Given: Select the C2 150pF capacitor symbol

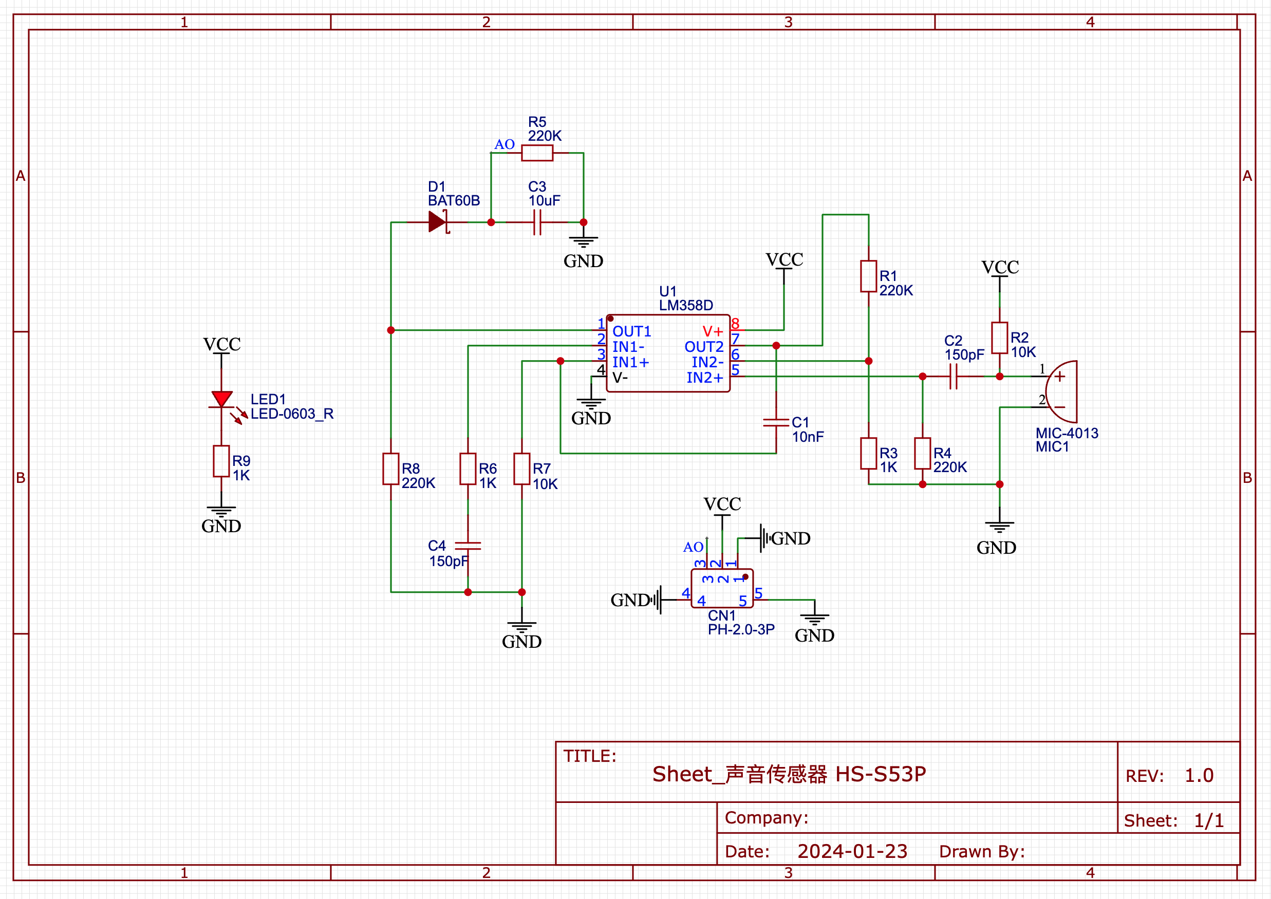Looking at the screenshot, I should click(x=952, y=377).
